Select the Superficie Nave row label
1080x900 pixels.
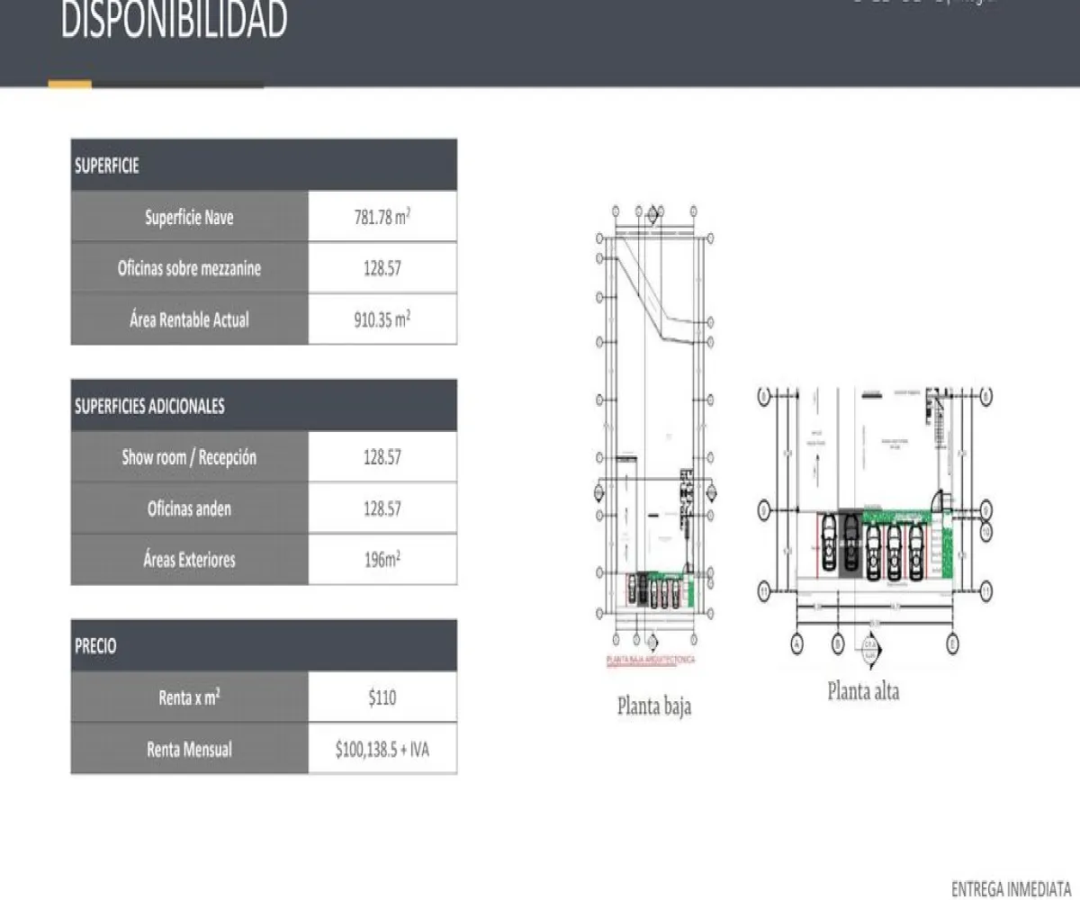(189, 217)
